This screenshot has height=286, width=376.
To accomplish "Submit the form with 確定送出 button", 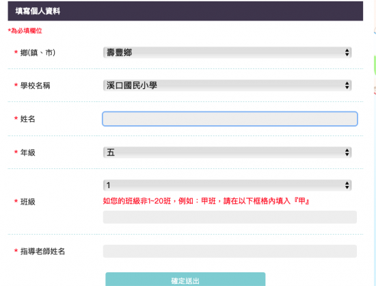I will [185, 280].
